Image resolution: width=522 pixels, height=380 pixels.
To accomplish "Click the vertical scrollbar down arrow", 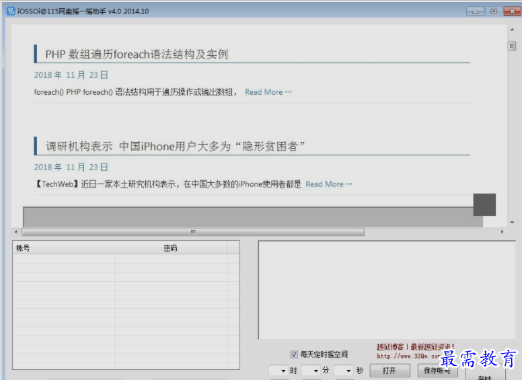I will [512, 222].
